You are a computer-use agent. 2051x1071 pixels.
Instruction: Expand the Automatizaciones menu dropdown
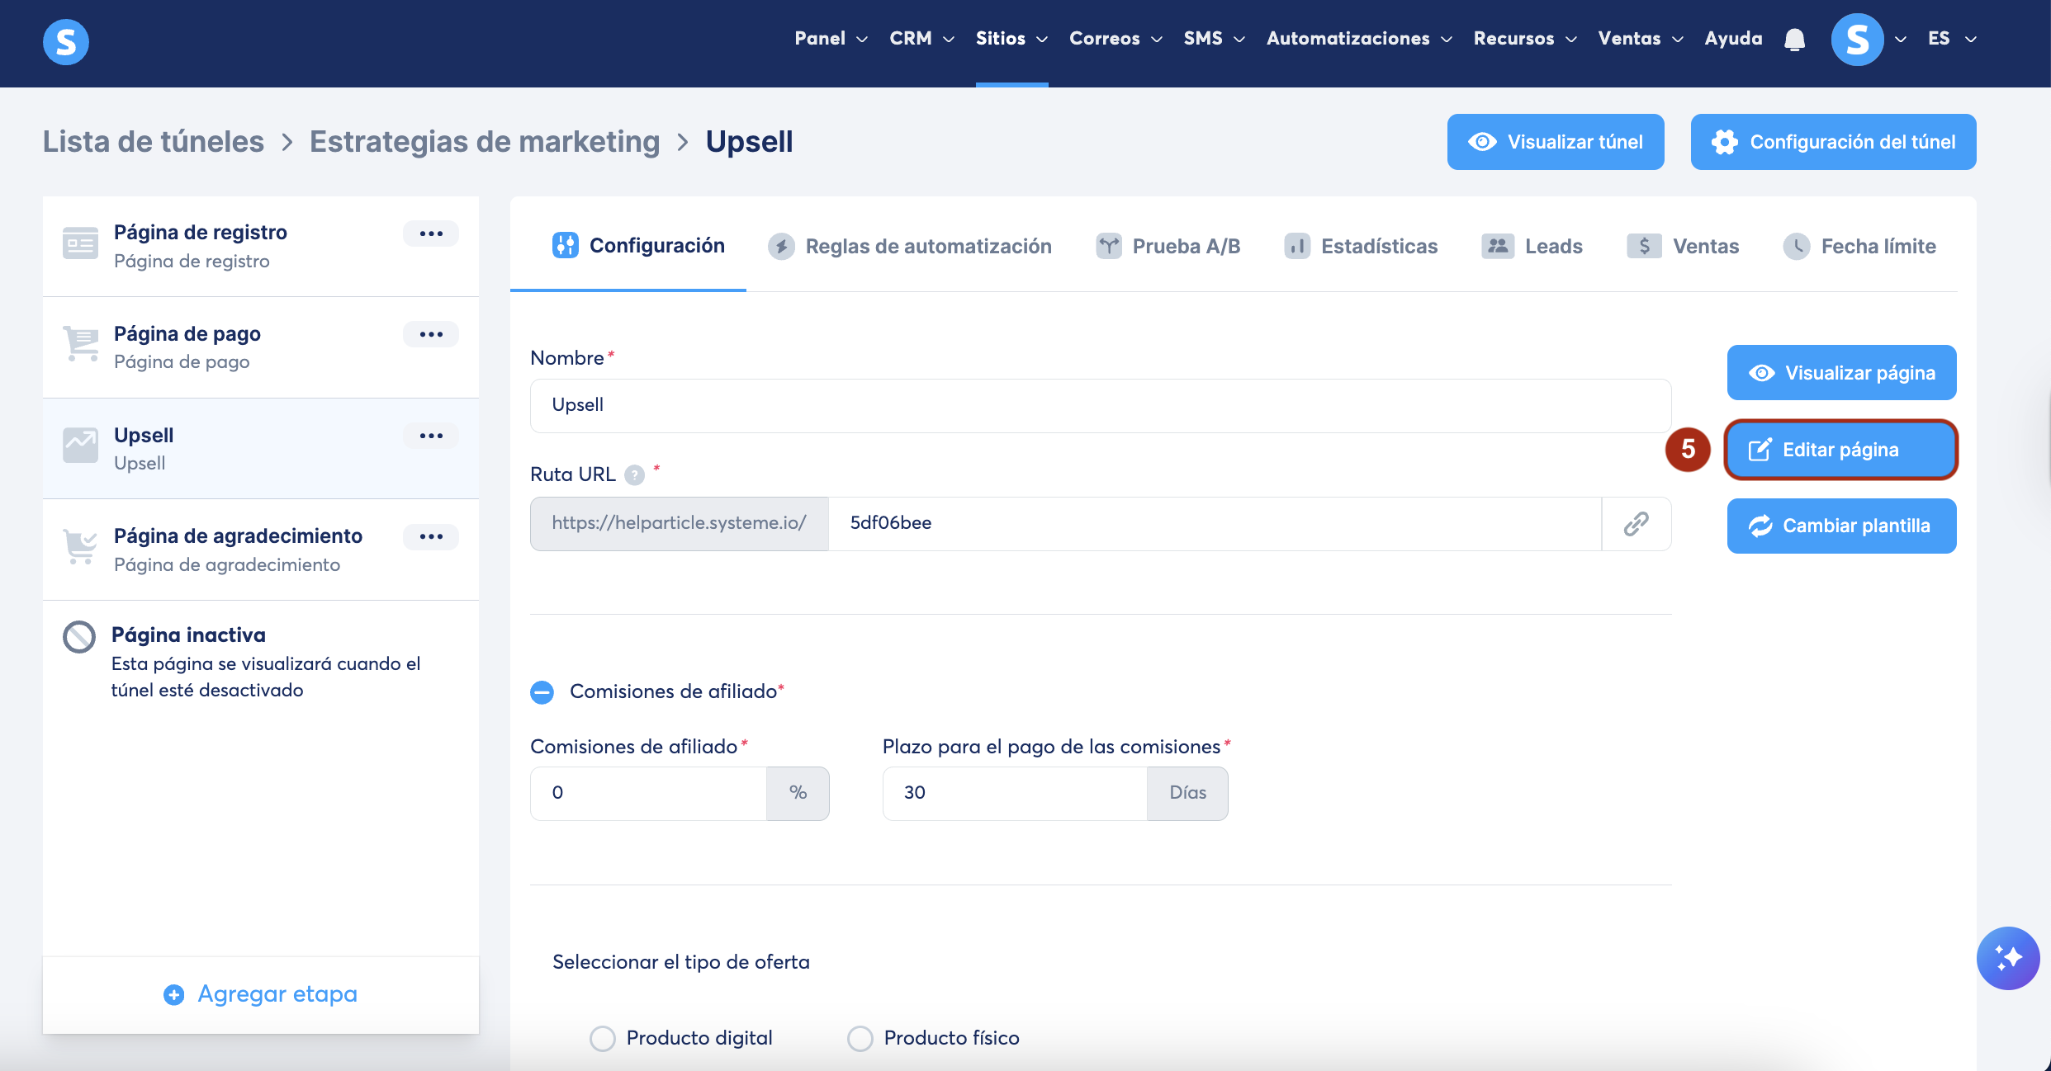[x=1359, y=39]
